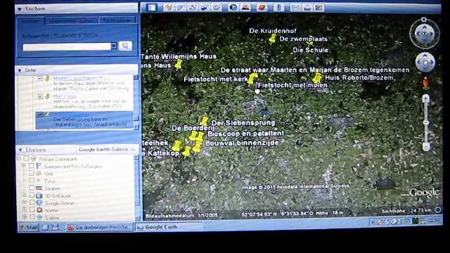Click the sunlight toolbar icon
The width and height of the screenshot is (450, 253).
245,8
